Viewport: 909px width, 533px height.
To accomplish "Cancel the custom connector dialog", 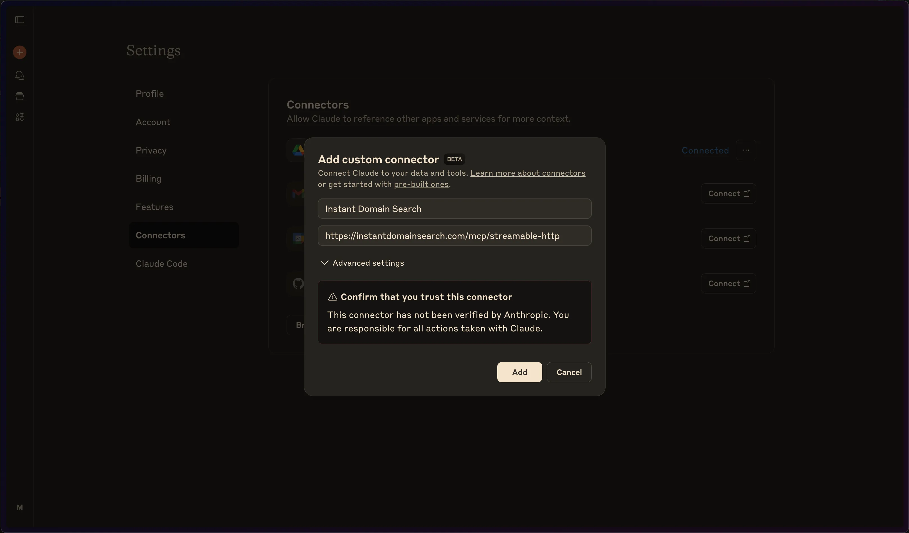I will pyautogui.click(x=569, y=372).
